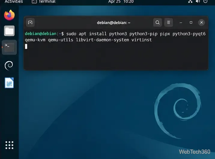The width and height of the screenshot is (215, 159).
Task: Click the volume speaker icon
Action: [198, 1]
